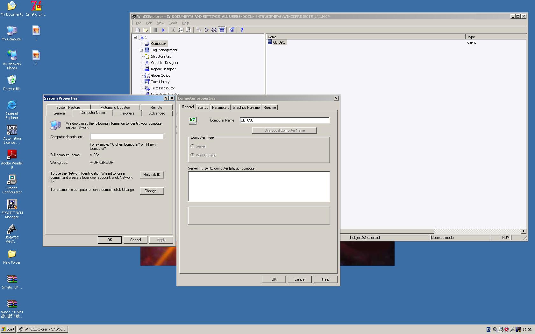
Task: Select the Server radio button
Action: tap(192, 146)
